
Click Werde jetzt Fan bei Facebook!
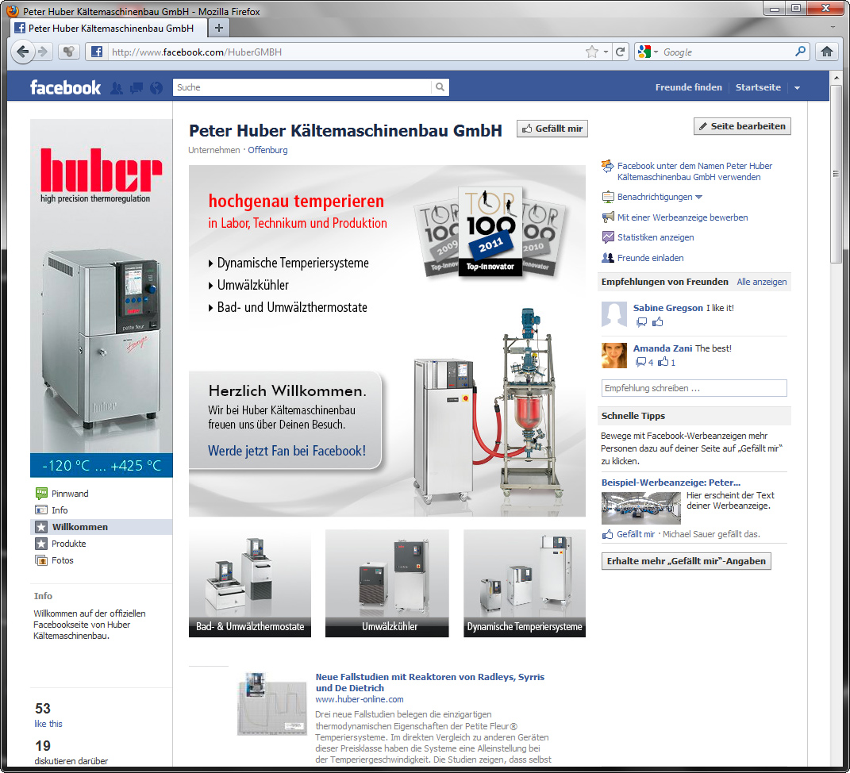(287, 451)
